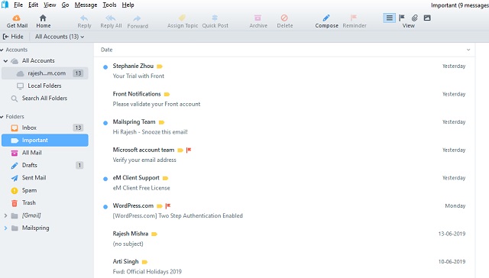Select Local Folders in the sidebar
Image resolution: width=489 pixels, height=278 pixels.
[x=45, y=86]
